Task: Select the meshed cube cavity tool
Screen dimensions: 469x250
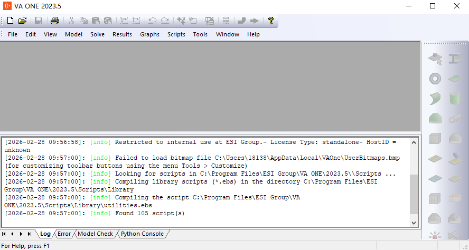Action: (435, 199)
